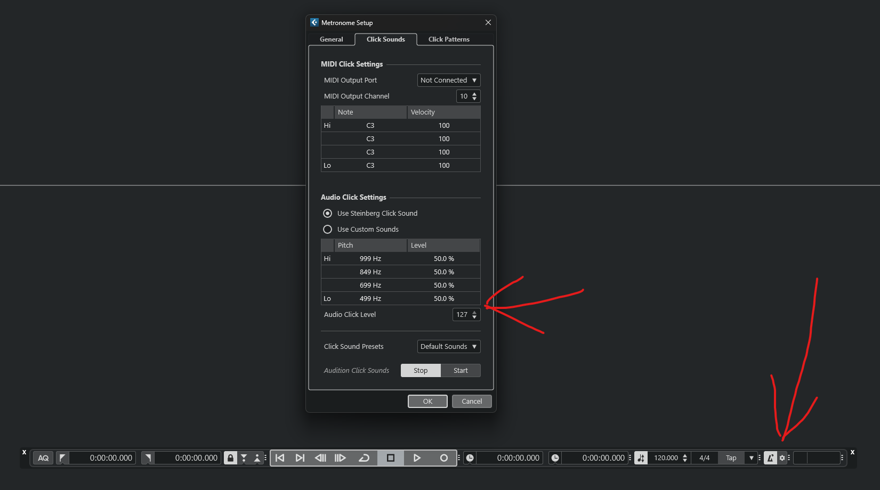
Task: Click the 120.000 tempo value field
Action: click(x=666, y=458)
